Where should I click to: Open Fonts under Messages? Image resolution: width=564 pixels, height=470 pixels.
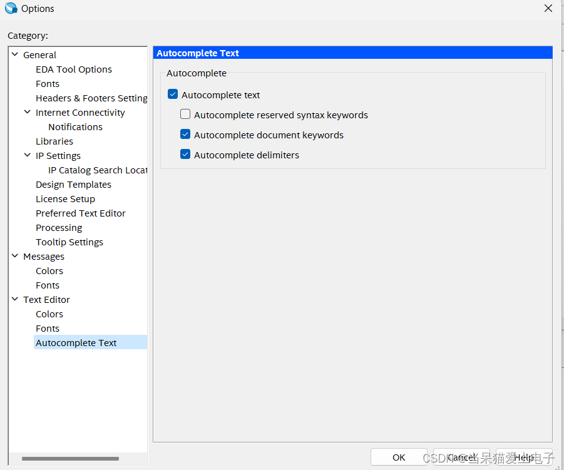[x=48, y=285]
